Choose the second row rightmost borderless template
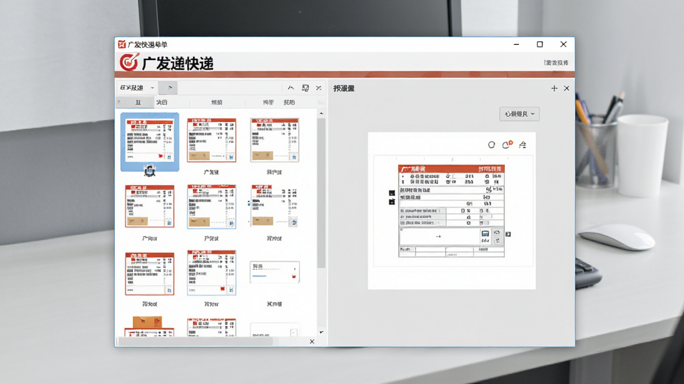Screen dimensions: 684x384 pos(275,205)
